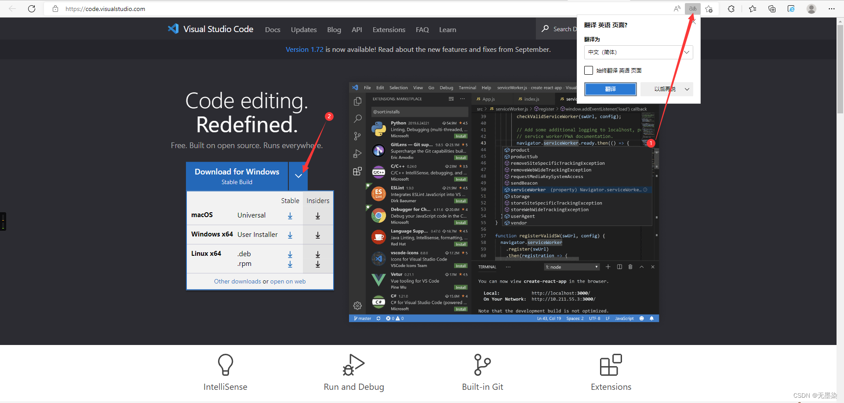Click the browser back arrow
Screen dimensions: 844x403
pos(12,9)
